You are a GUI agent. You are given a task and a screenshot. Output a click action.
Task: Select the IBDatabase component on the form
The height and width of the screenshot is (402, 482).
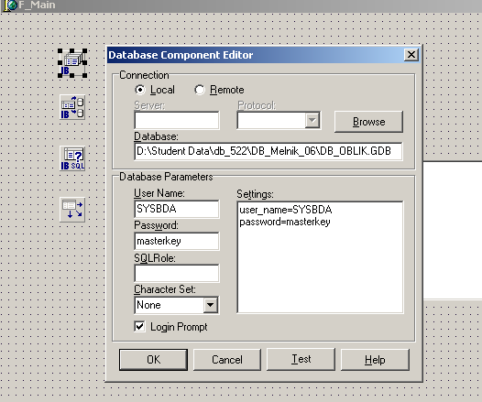pyautogui.click(x=72, y=63)
